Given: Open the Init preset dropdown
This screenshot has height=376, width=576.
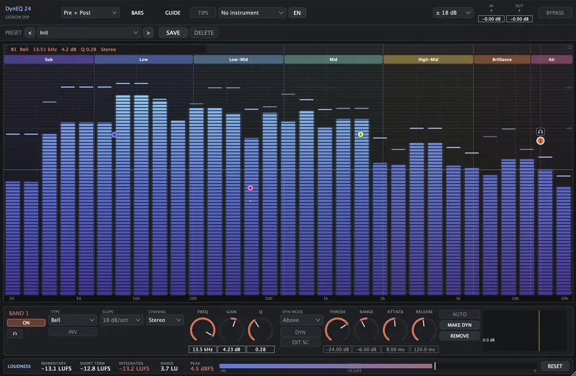Looking at the screenshot, I should tap(89, 32).
